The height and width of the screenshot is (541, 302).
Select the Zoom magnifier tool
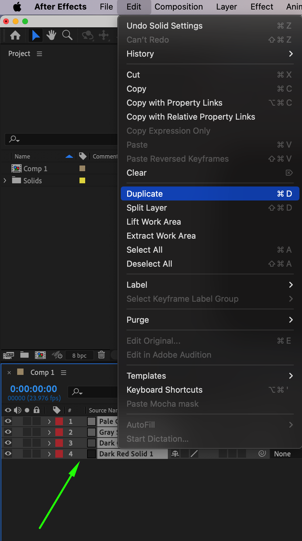[67, 35]
